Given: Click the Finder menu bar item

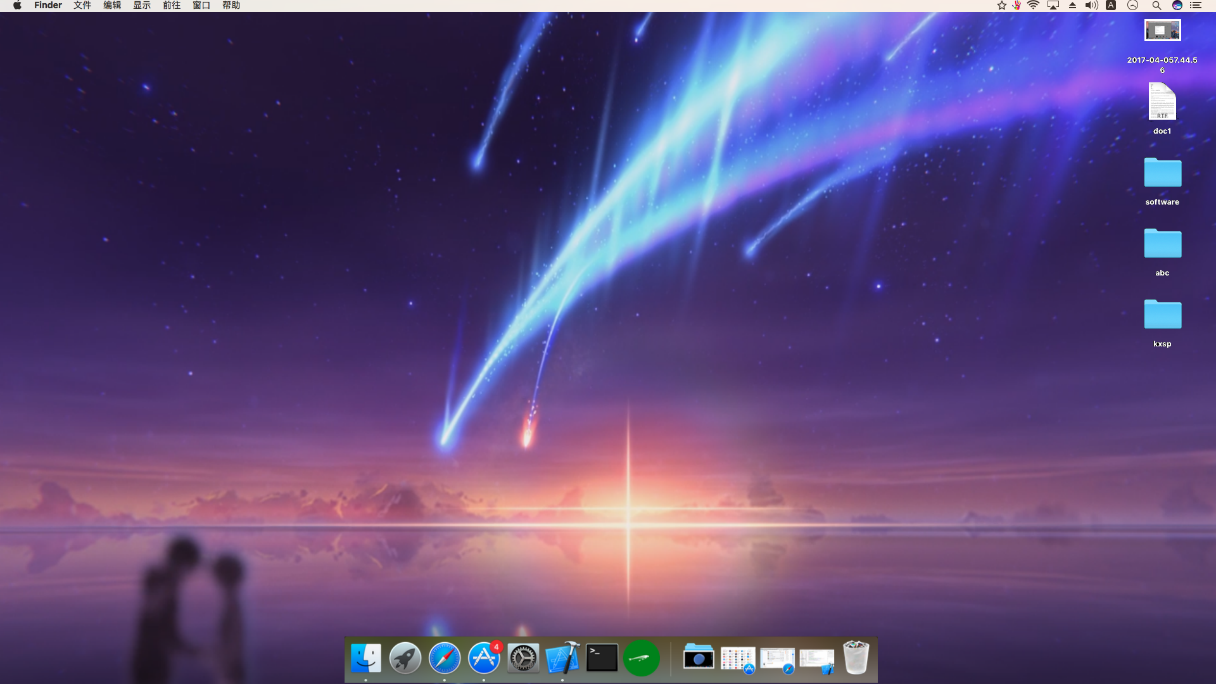Looking at the screenshot, I should coord(47,5).
